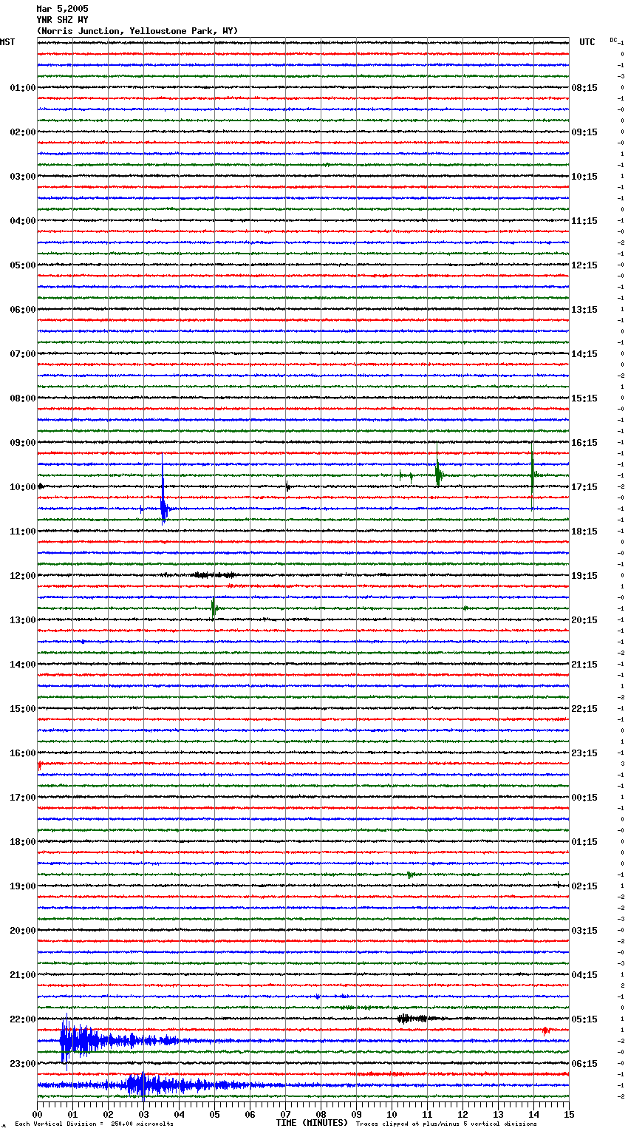Click the "19:15" UTC row label
The image size is (628, 1134).
pos(584,576)
